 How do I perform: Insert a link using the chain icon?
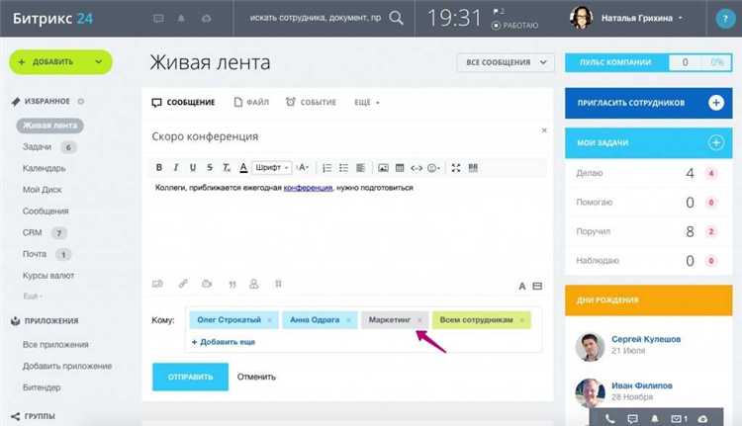click(x=183, y=284)
